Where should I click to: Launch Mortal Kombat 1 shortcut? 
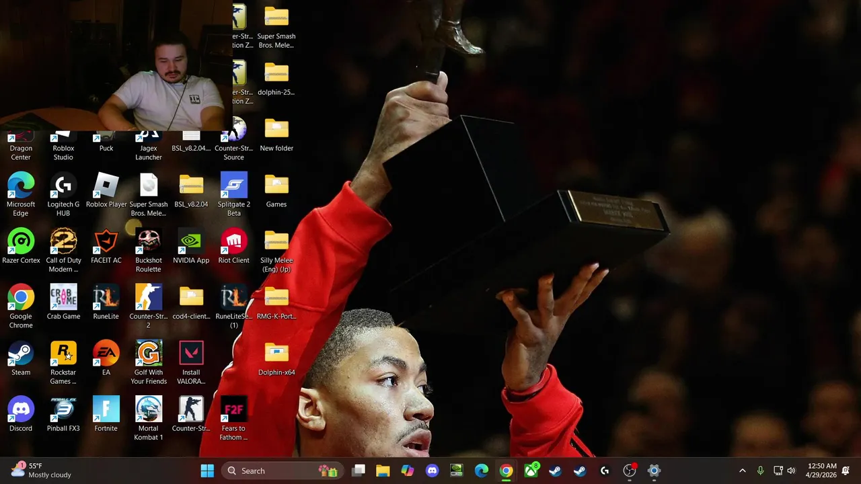pyautogui.click(x=149, y=419)
